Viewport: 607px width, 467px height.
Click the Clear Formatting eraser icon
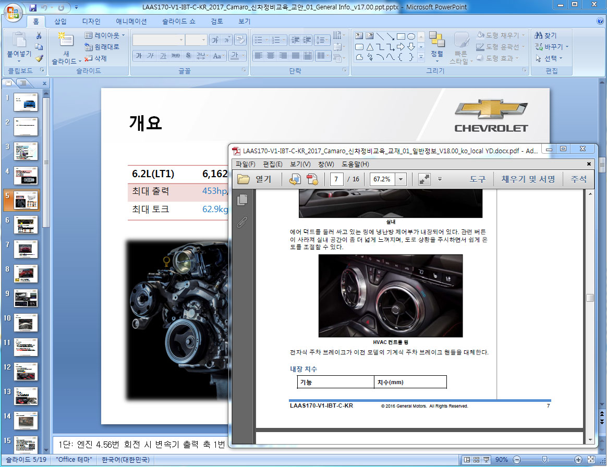point(240,40)
